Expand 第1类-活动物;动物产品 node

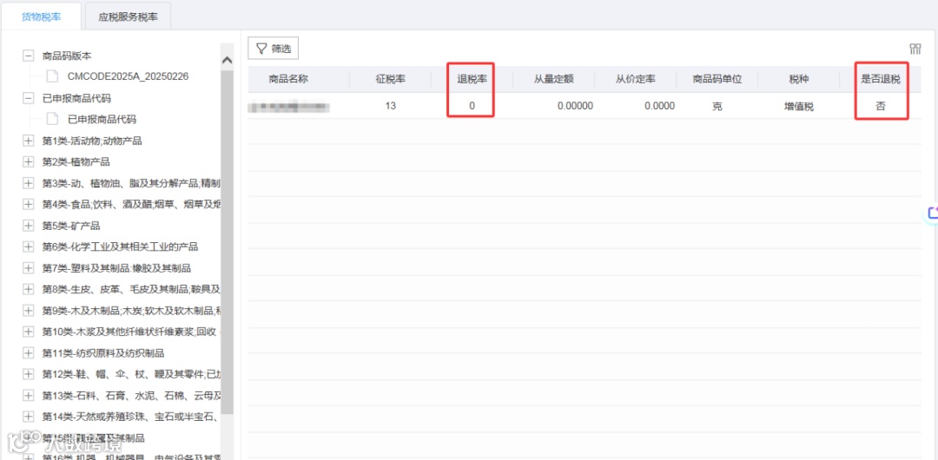[28, 141]
